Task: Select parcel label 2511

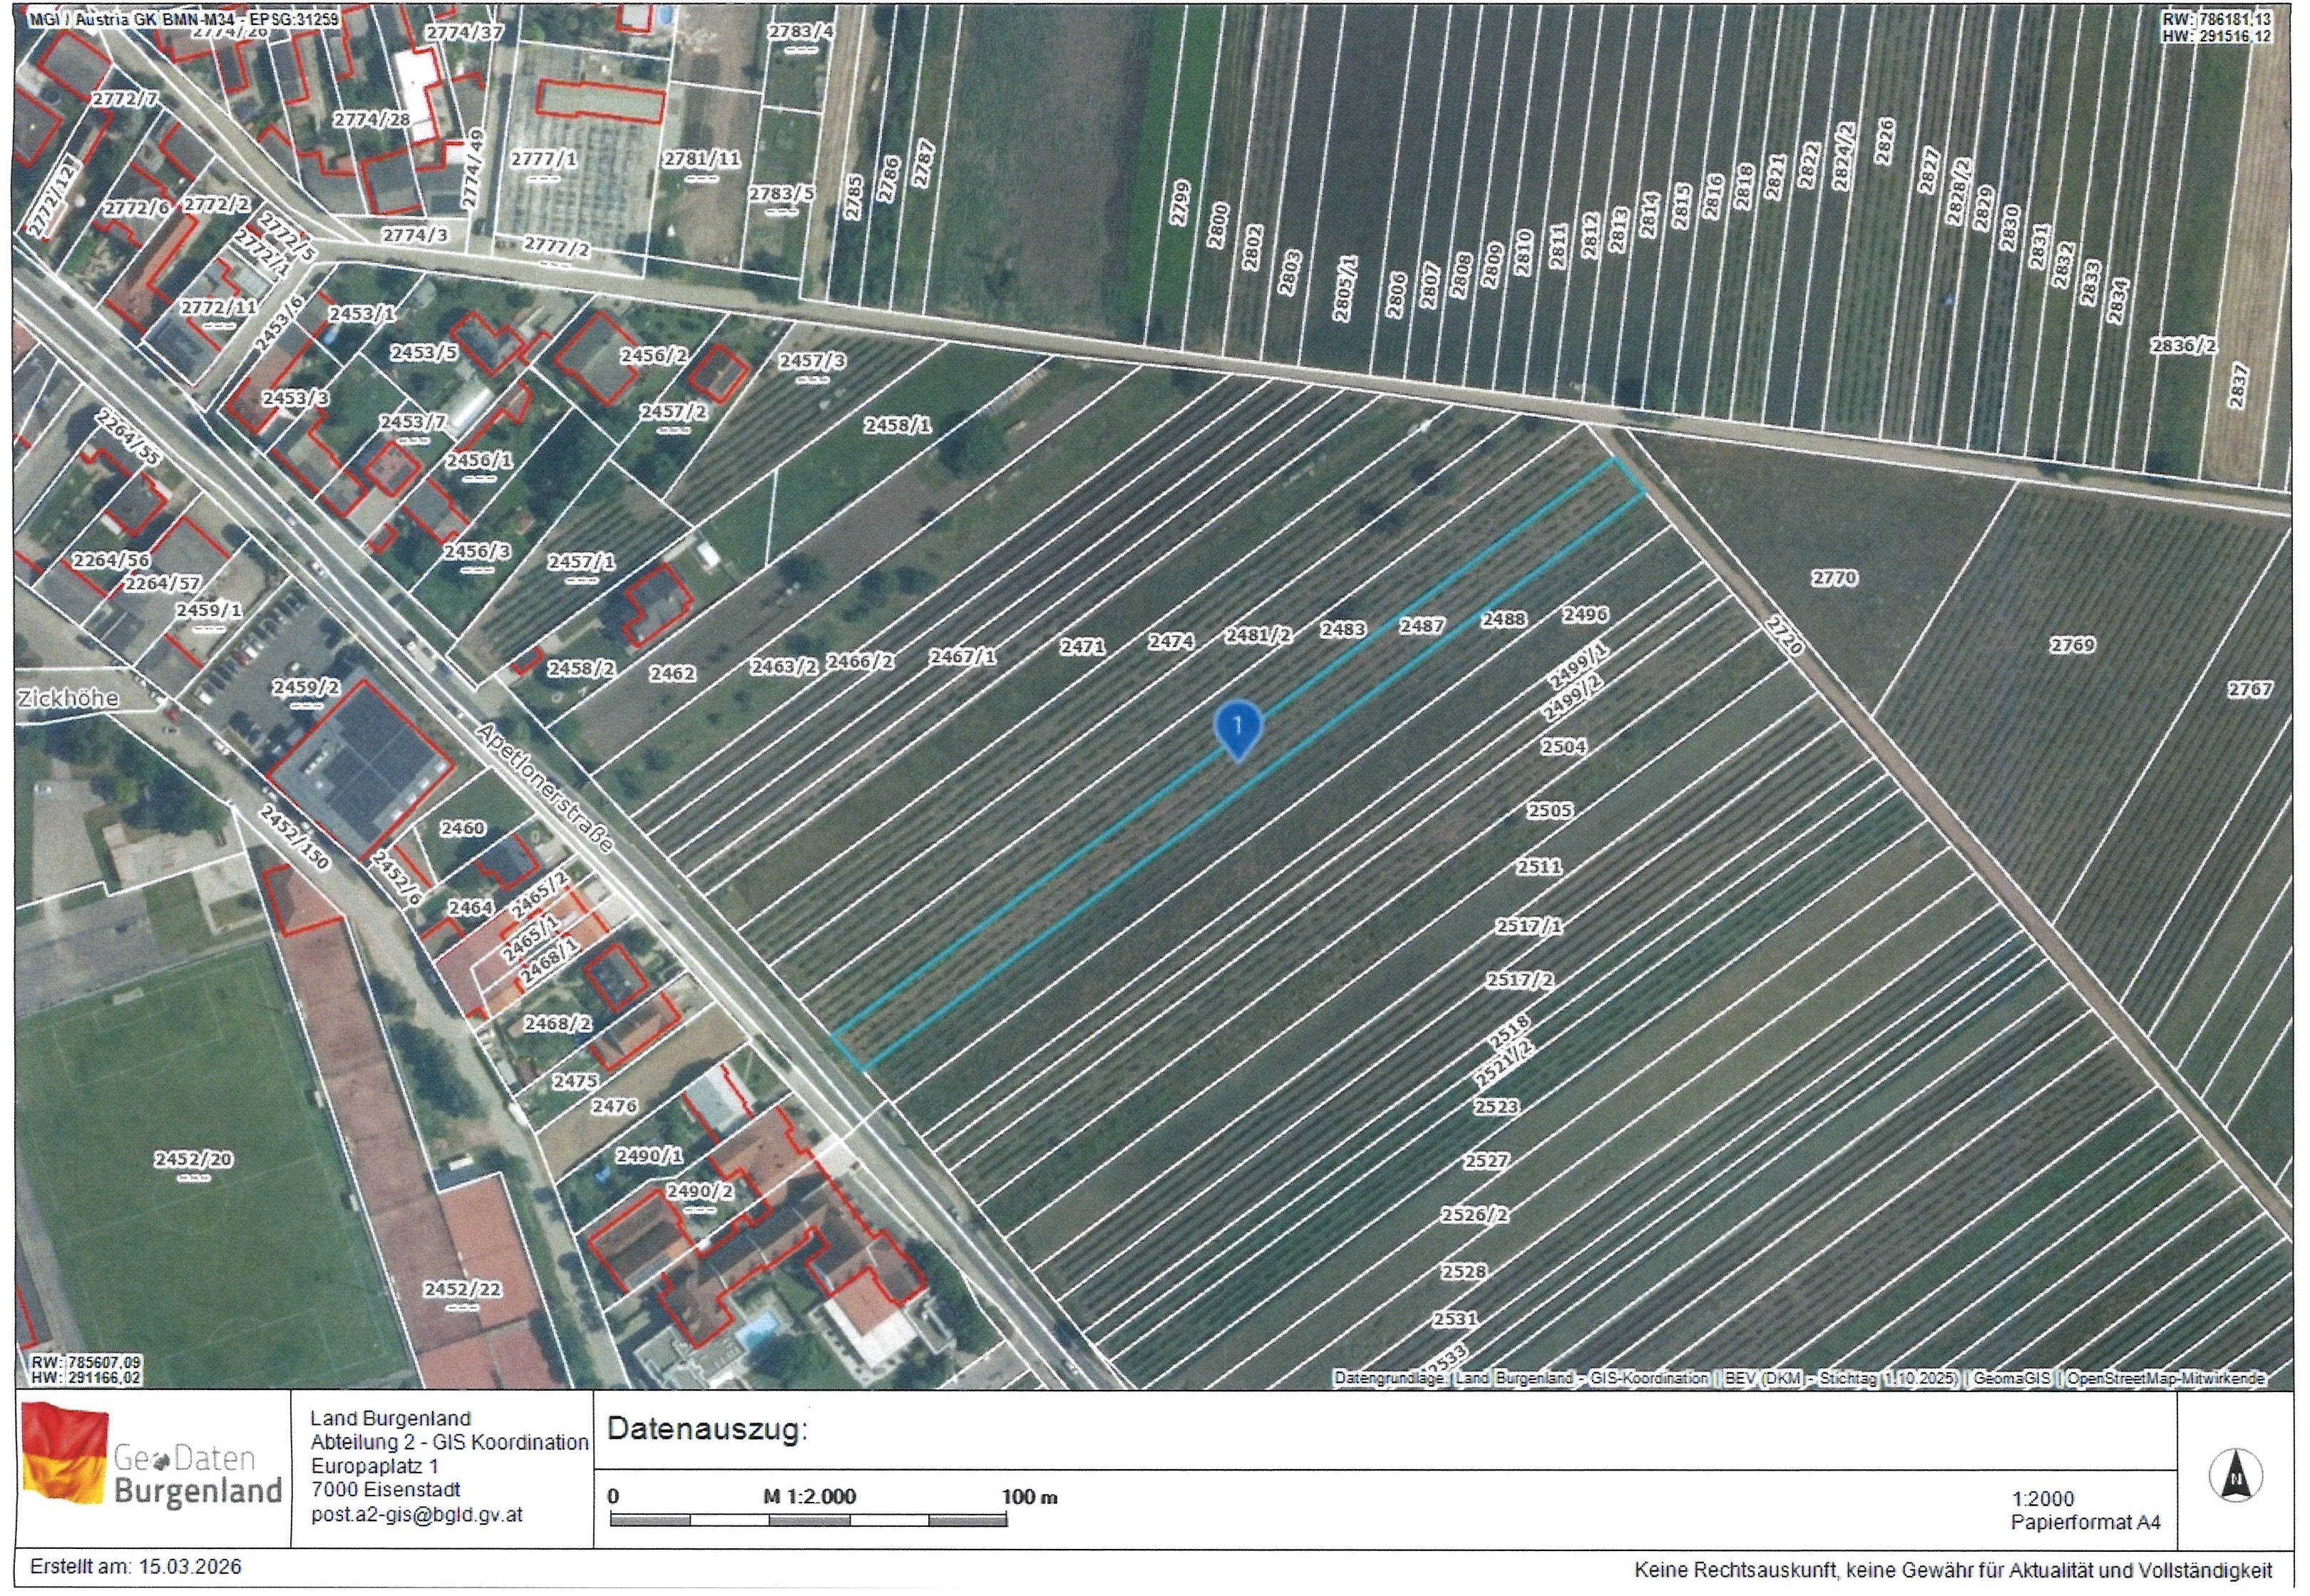Action: [x=1538, y=866]
